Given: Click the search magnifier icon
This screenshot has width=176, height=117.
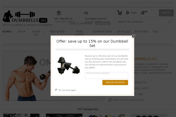Looking at the screenshot, I should point(170,22).
